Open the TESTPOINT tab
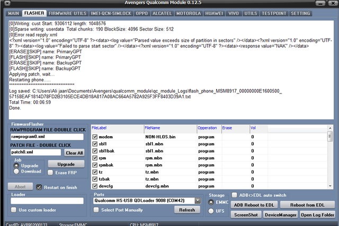339x226 pixels. 274,13
